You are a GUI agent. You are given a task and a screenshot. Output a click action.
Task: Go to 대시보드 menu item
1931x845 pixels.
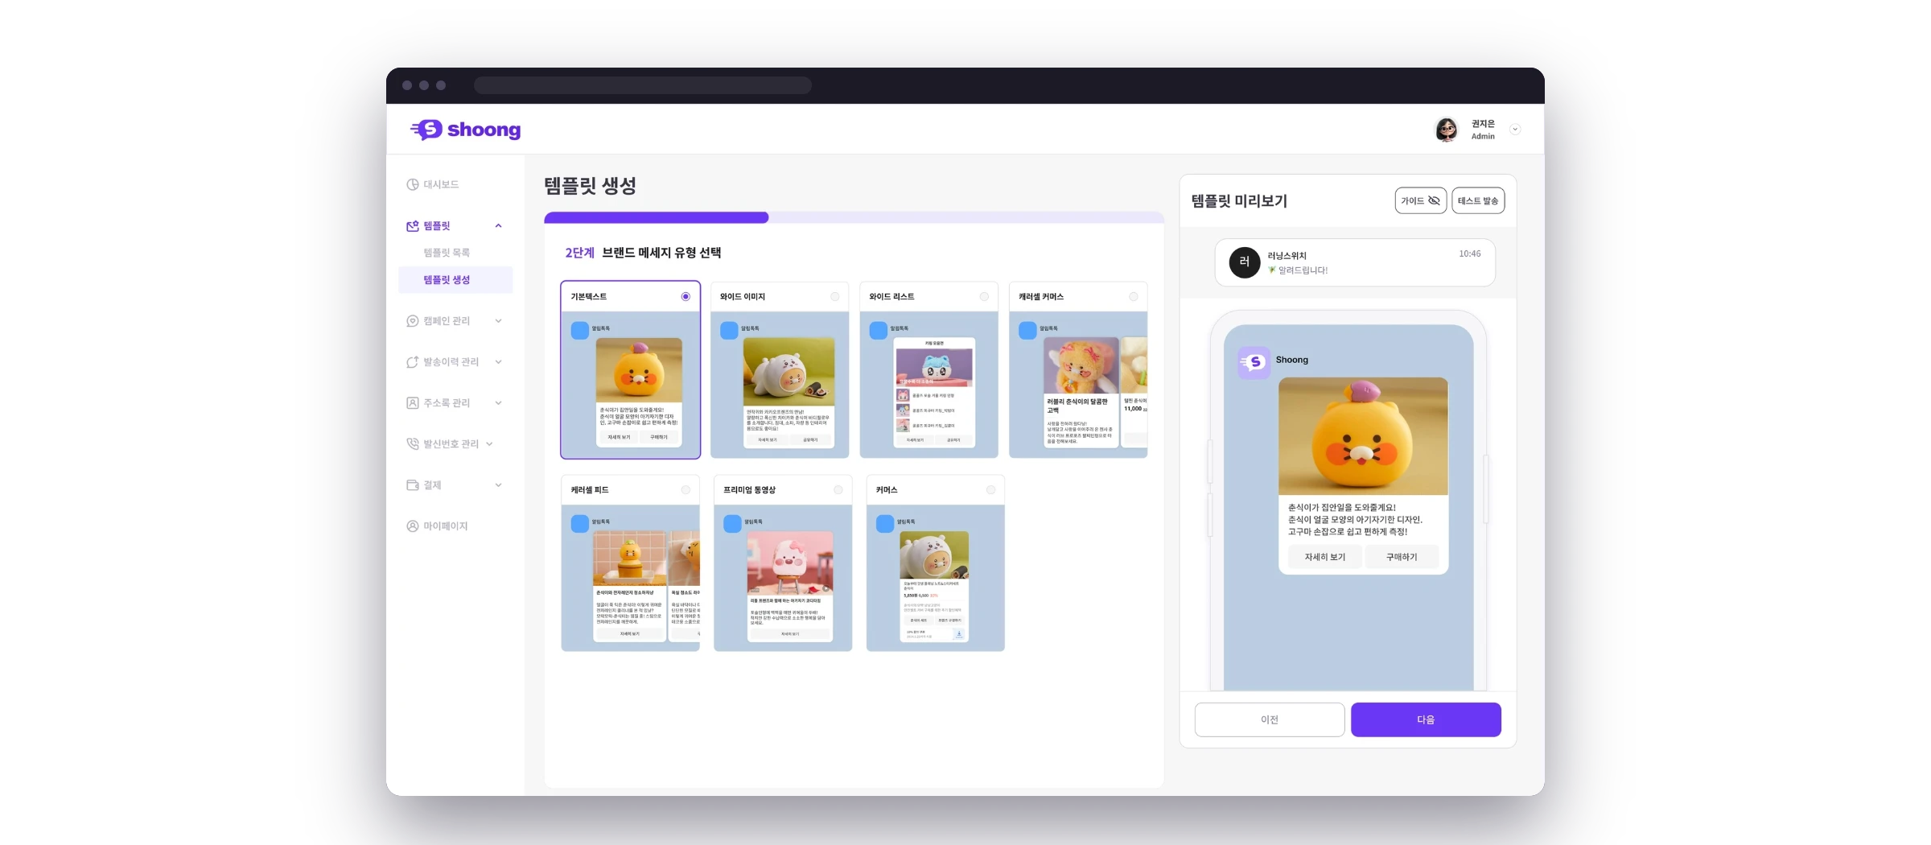click(441, 184)
